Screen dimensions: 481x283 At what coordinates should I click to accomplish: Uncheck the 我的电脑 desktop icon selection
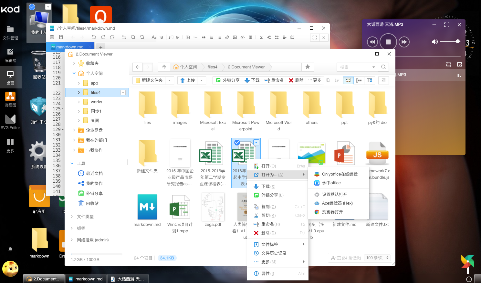tap(31, 6)
